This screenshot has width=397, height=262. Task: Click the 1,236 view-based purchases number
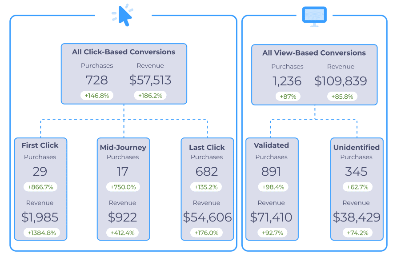click(287, 81)
